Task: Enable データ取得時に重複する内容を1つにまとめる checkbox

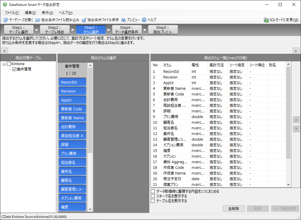Action: point(153,191)
